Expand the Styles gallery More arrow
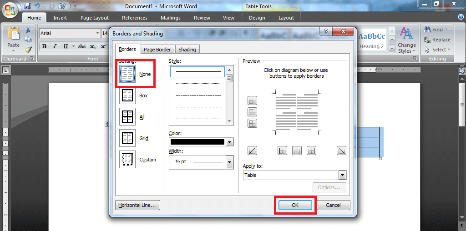This screenshot has width=466, height=231. pos(392,48)
